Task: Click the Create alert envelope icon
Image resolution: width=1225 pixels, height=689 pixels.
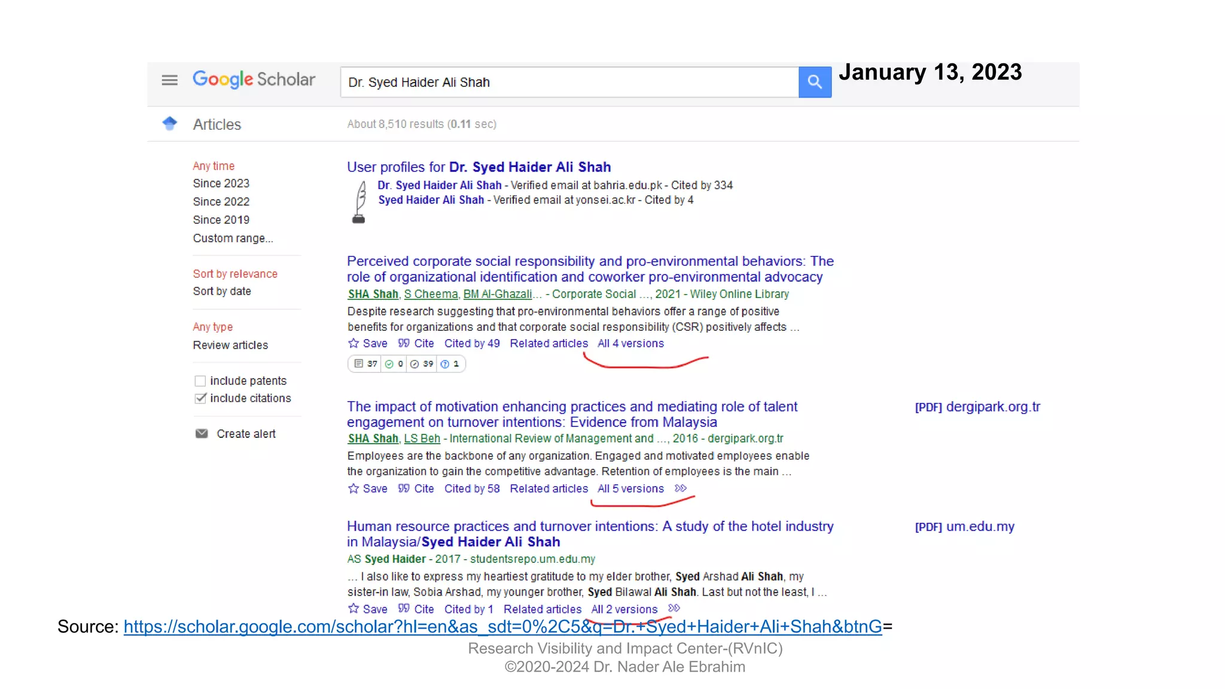Action: tap(202, 434)
